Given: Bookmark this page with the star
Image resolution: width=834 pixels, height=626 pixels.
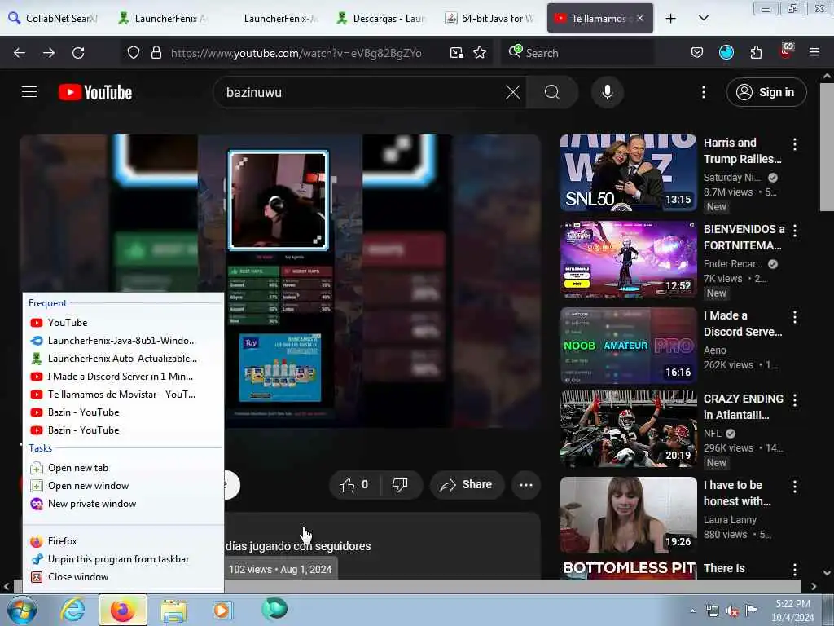Looking at the screenshot, I should pos(480,53).
